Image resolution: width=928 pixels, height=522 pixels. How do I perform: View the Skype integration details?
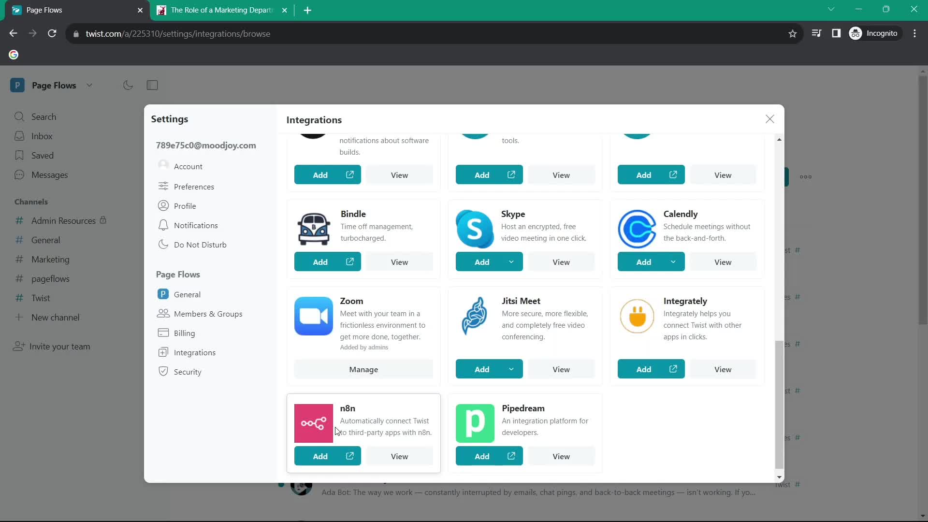tap(561, 262)
